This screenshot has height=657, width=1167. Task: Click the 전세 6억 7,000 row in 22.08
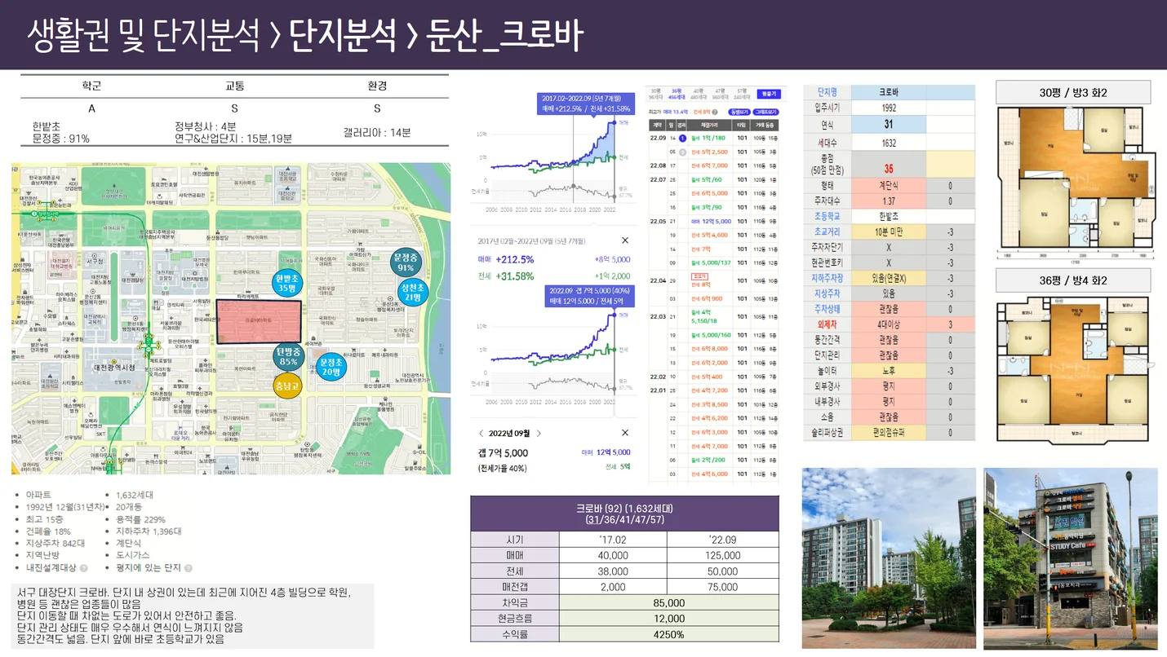[x=713, y=165]
